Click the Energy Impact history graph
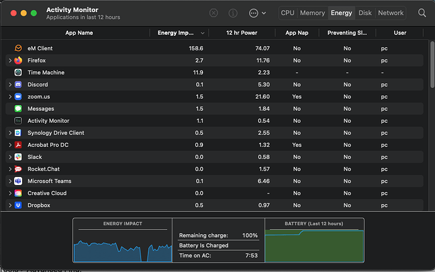Viewport: 435px width, 272px height. click(123, 240)
